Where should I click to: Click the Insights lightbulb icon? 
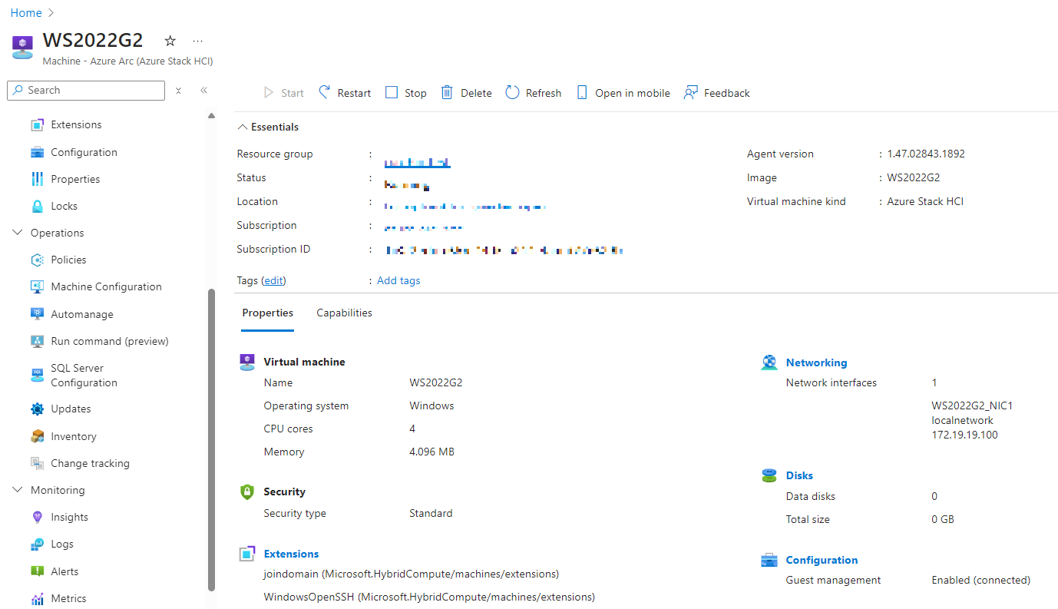[x=37, y=517]
